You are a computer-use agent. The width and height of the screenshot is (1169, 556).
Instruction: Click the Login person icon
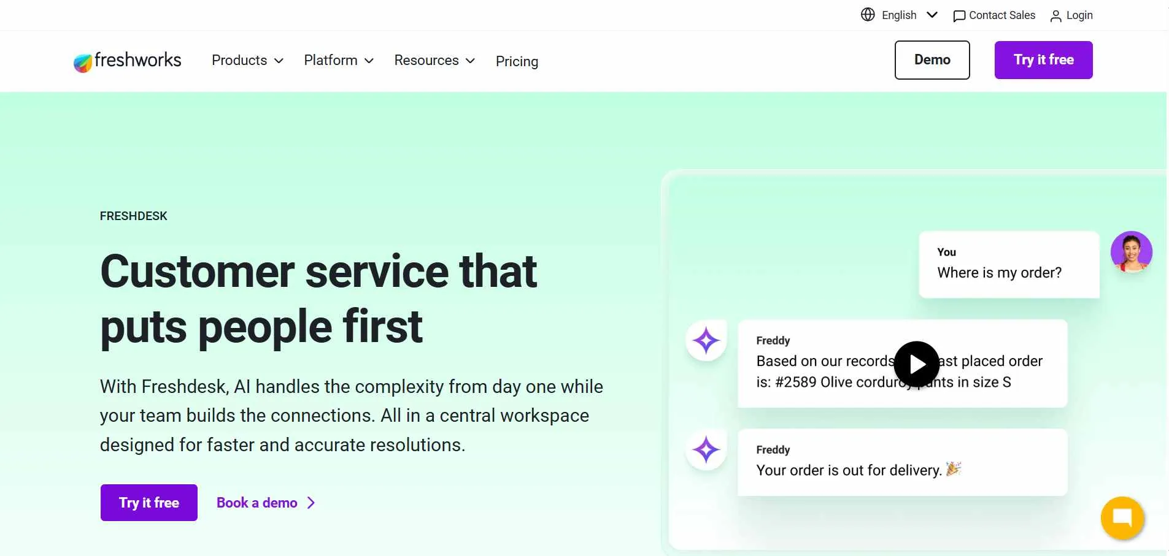(1056, 16)
